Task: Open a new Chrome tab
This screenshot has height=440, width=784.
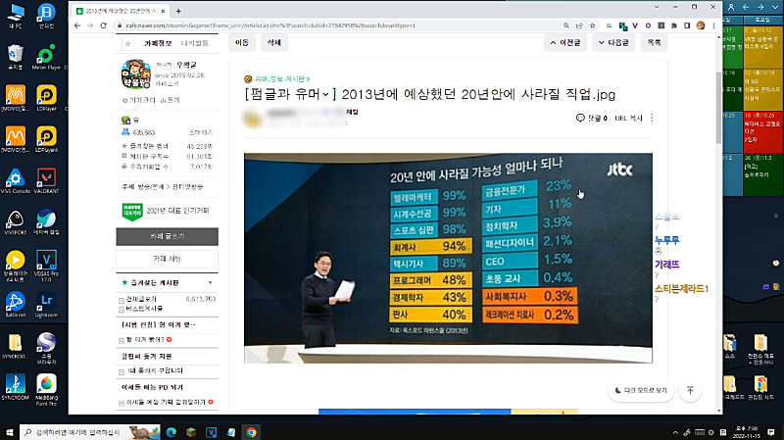Action: click(x=178, y=11)
